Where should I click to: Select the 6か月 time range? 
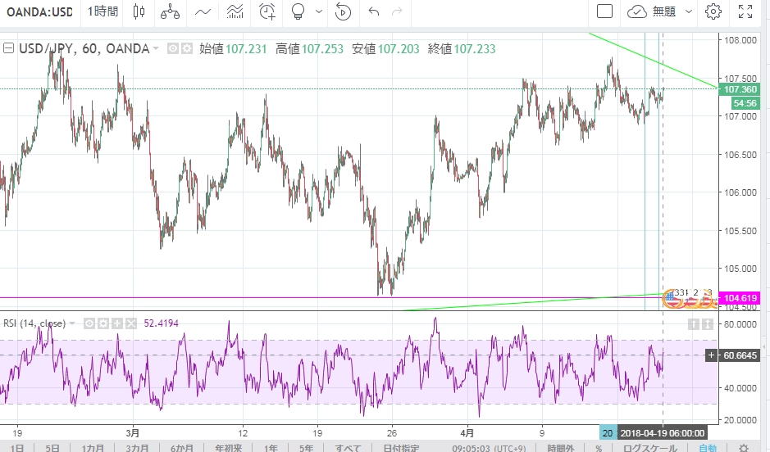click(182, 448)
